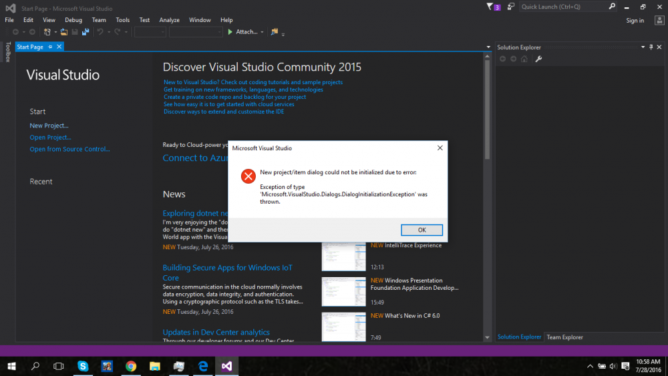Open the Tools menu
Viewport: 668px width, 376px height.
[123, 20]
